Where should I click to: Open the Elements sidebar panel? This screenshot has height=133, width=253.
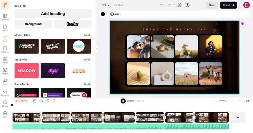point(5,93)
